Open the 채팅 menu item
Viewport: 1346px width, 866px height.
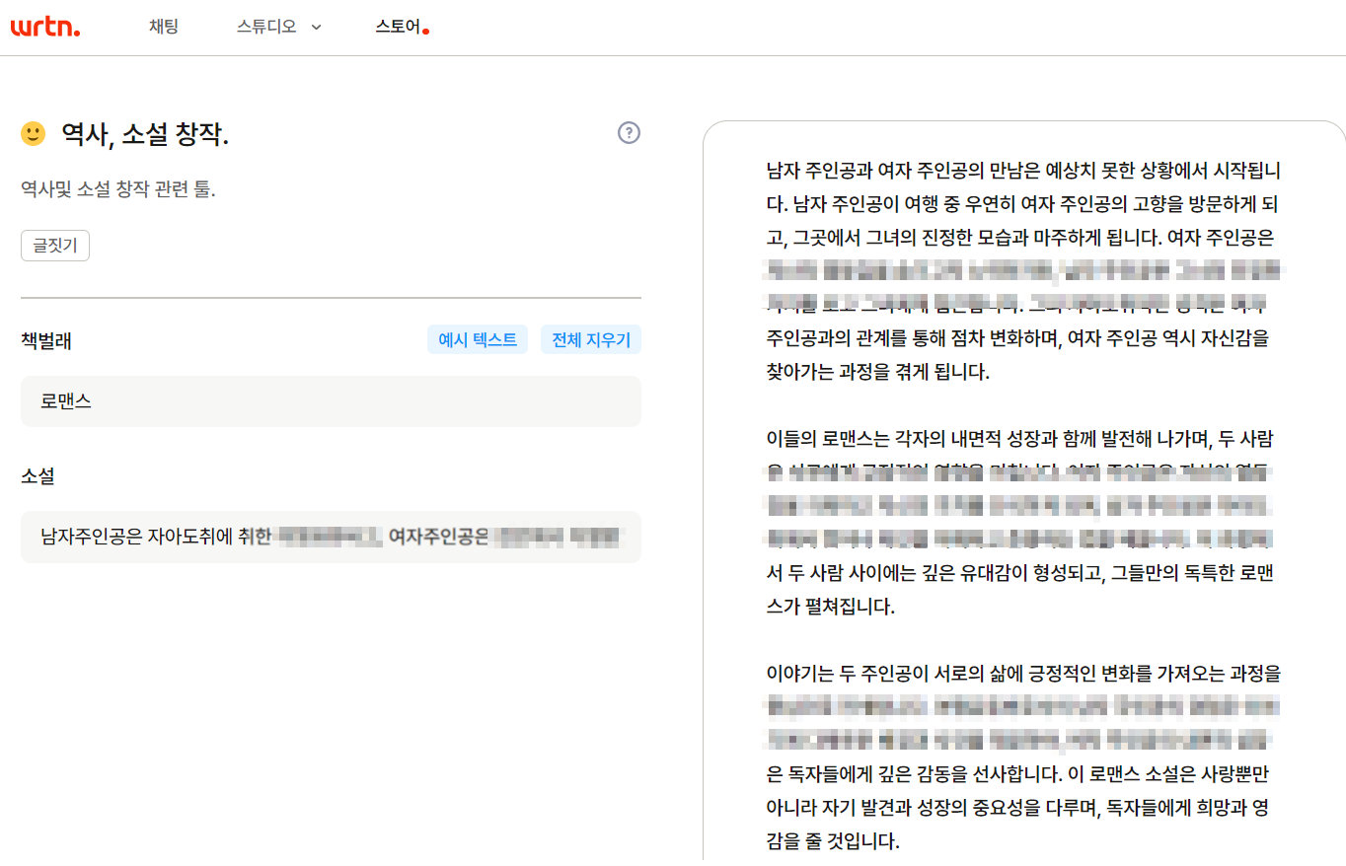click(164, 28)
